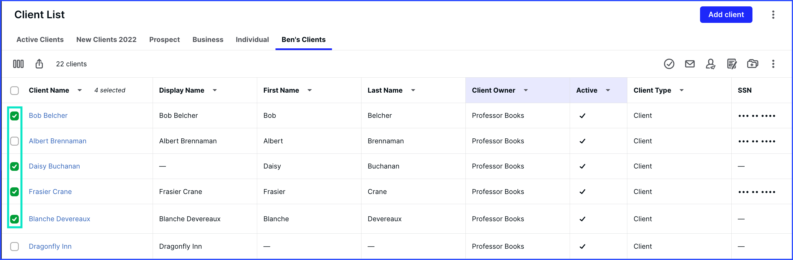
Task: Open the Client Name column dropdown
Action: pyautogui.click(x=80, y=90)
